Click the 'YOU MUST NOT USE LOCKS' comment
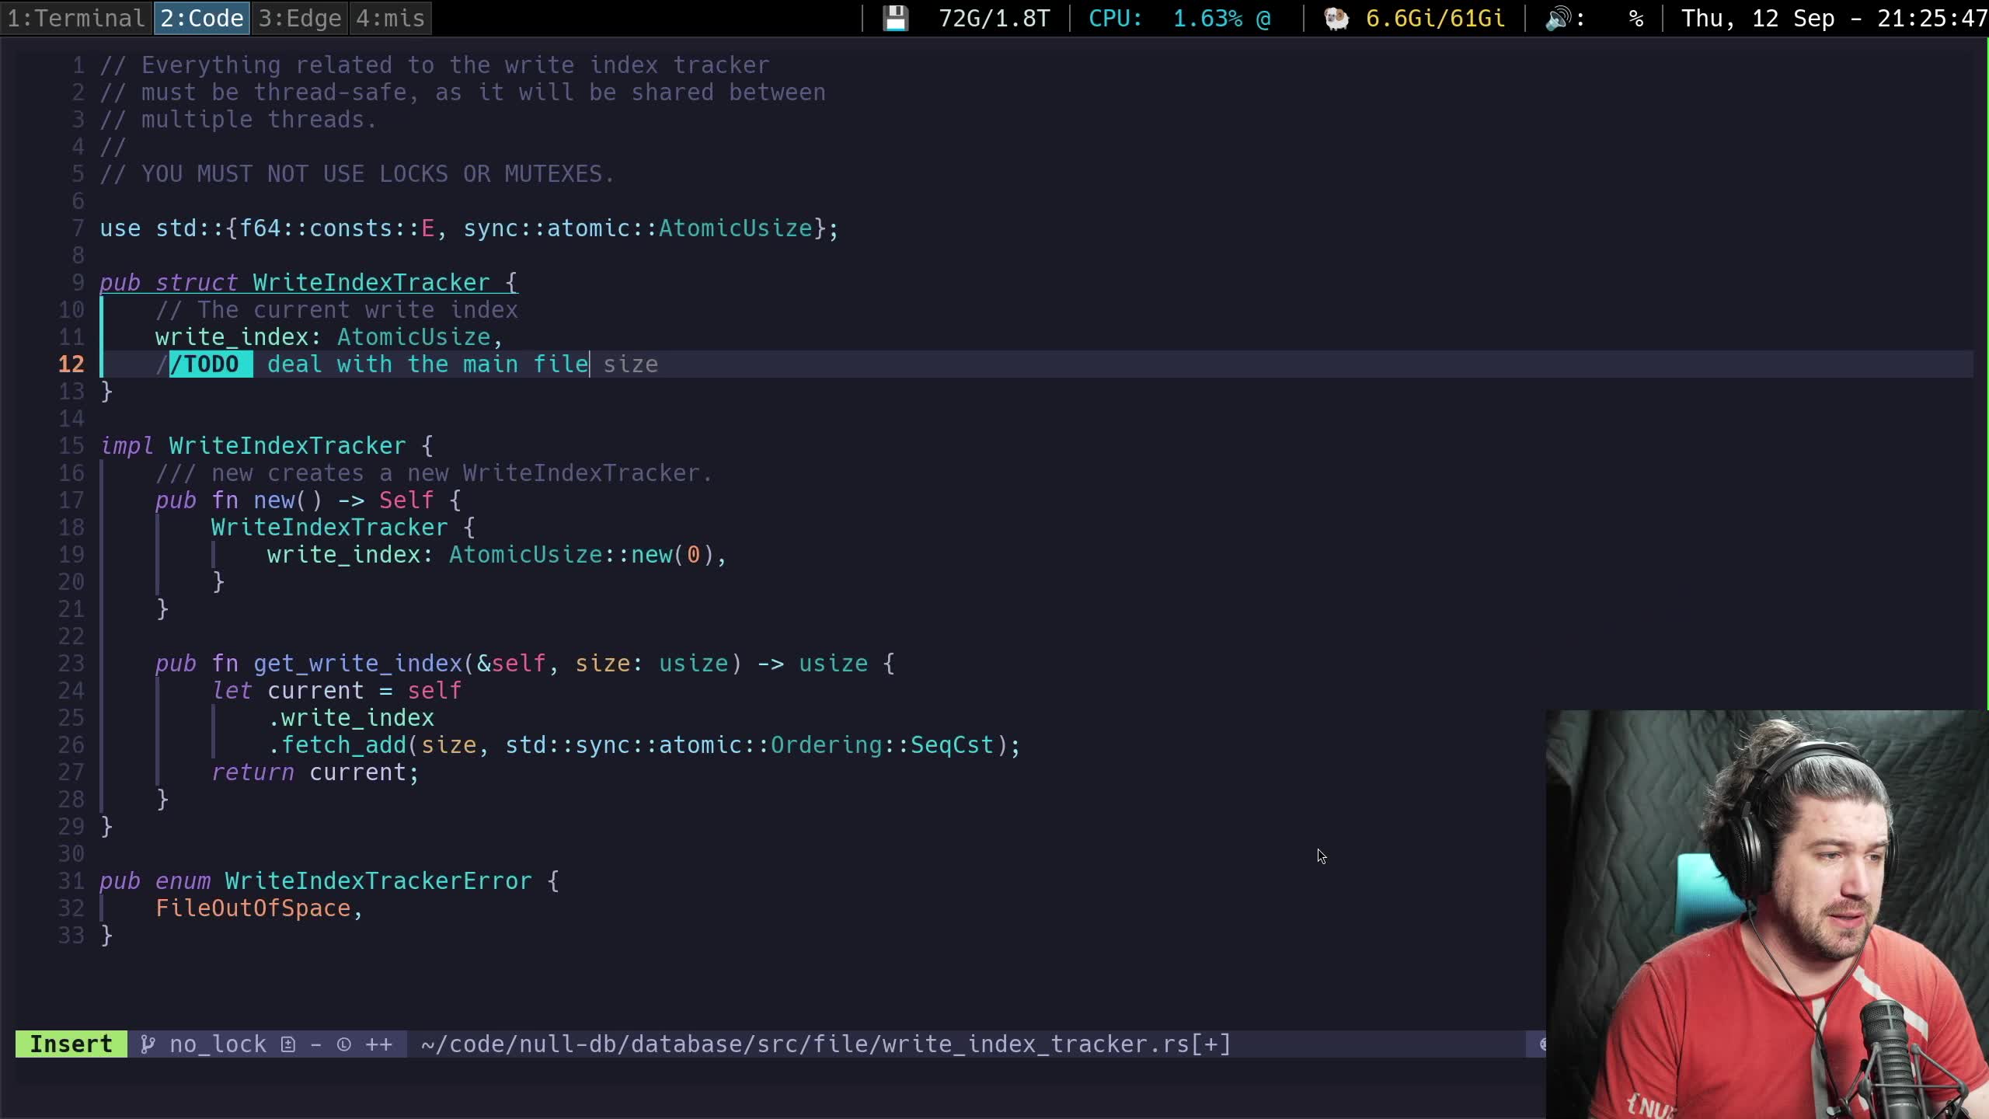 (357, 173)
